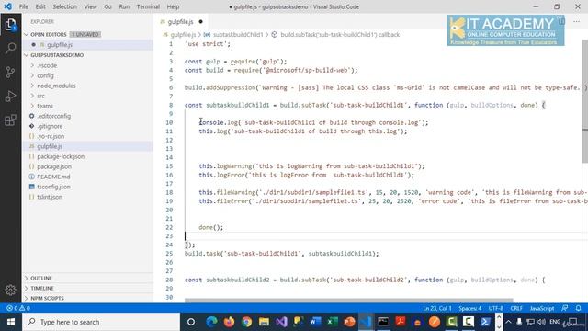Open PowerPoint from taskbar
The width and height of the screenshot is (588, 331).
[x=349, y=322]
